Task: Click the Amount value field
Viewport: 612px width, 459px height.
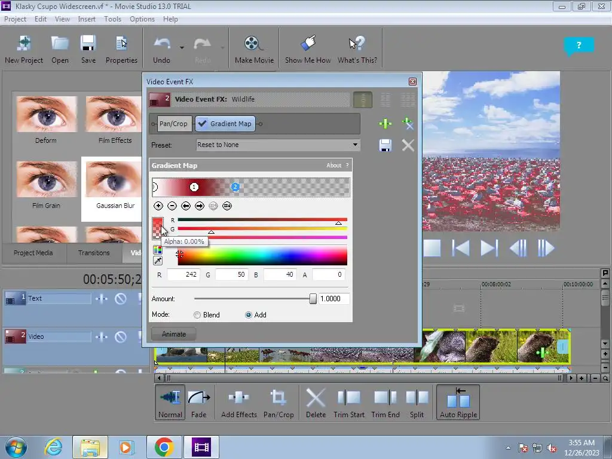Action: [333, 299]
